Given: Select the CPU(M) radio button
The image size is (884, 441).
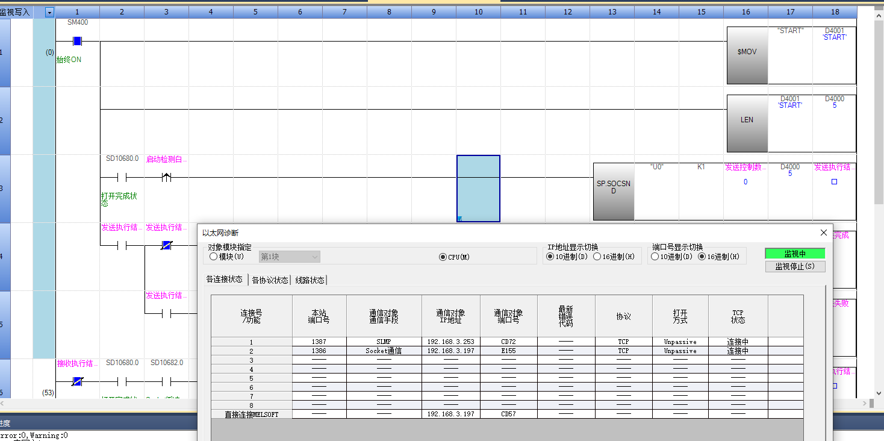Looking at the screenshot, I should (443, 257).
